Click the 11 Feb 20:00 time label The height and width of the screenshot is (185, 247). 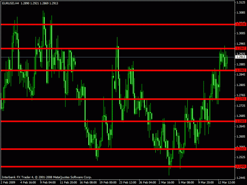[x=68, y=182]
